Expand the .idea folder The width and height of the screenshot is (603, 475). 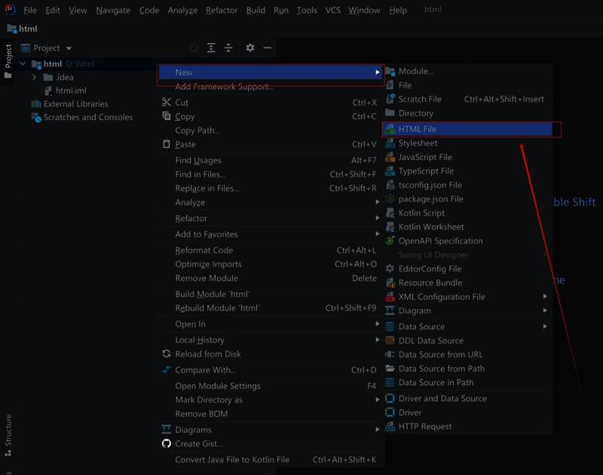[34, 77]
